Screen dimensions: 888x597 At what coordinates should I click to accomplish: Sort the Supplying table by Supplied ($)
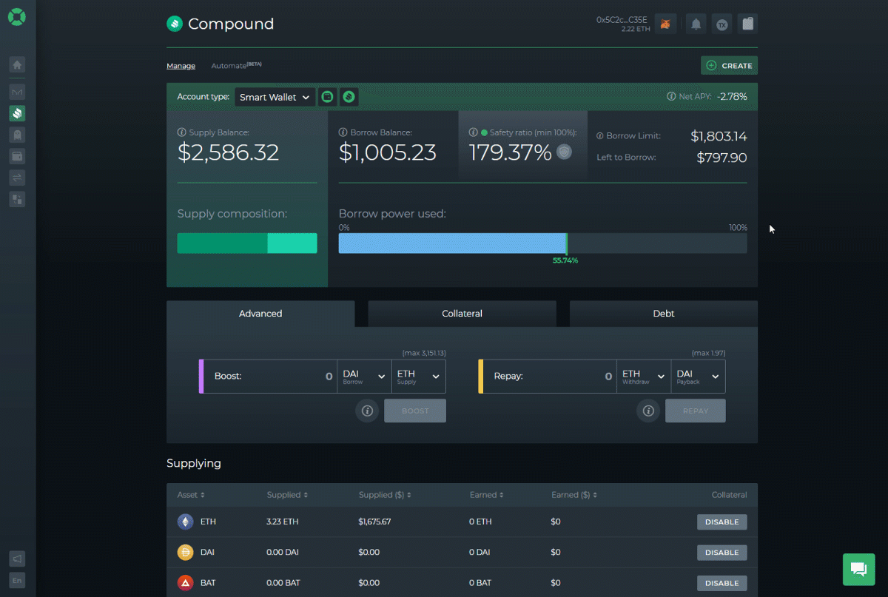(385, 495)
